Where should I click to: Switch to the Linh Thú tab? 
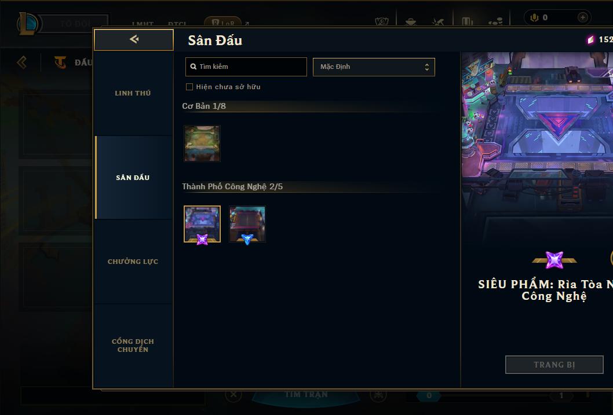133,93
